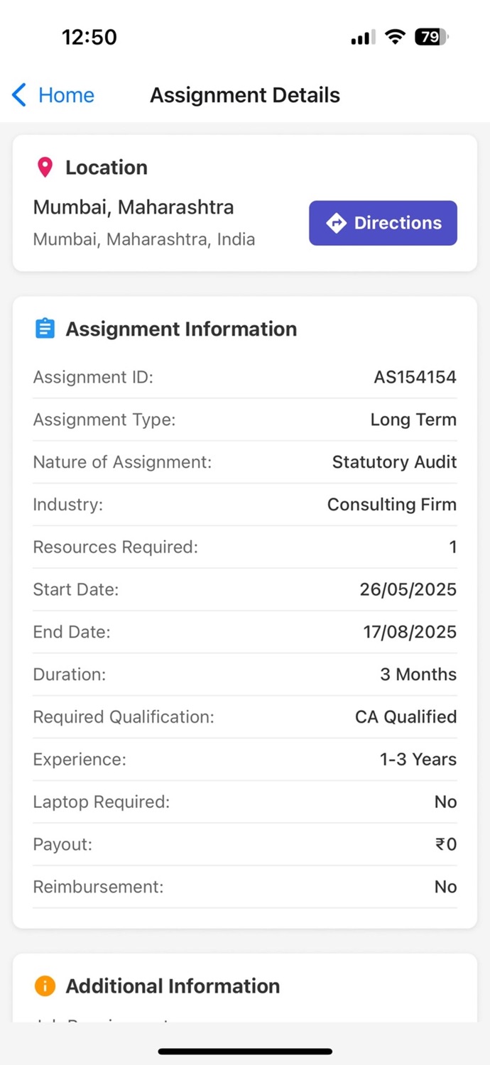Viewport: 490px width, 1065px height.
Task: Tap the back chevron icon beside Home
Action: point(19,95)
